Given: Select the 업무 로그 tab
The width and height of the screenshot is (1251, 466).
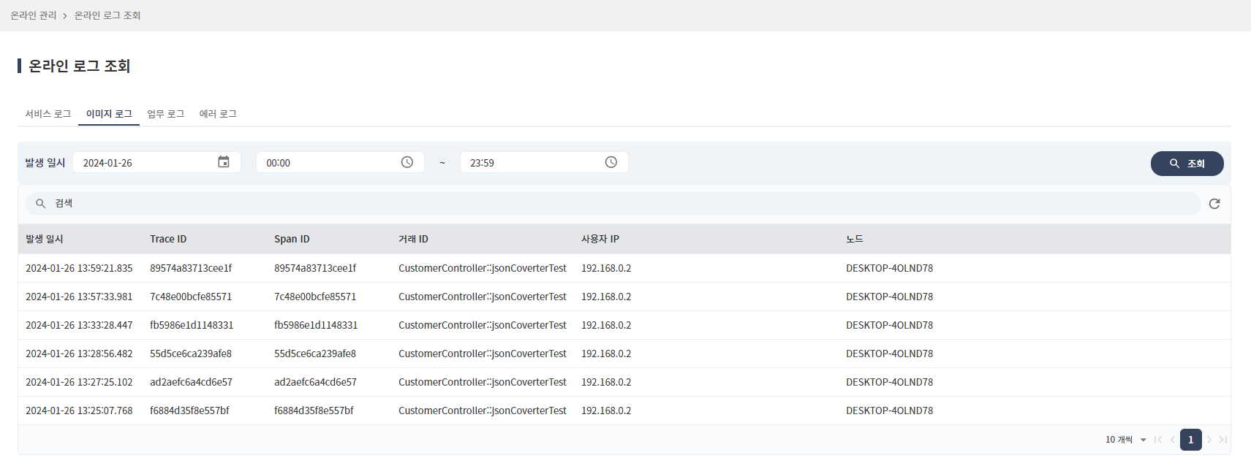Looking at the screenshot, I should coord(166,114).
